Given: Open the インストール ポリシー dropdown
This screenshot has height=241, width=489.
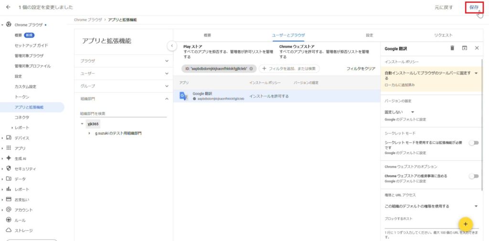Looking at the screenshot, I should tap(477, 73).
